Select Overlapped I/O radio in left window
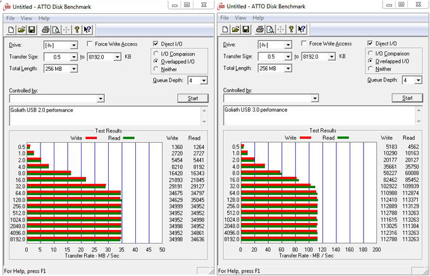This screenshot has height=276, width=430. click(x=156, y=61)
